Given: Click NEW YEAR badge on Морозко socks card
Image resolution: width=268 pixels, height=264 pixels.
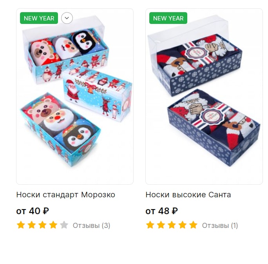Looking at the screenshot, I should (x=39, y=18).
